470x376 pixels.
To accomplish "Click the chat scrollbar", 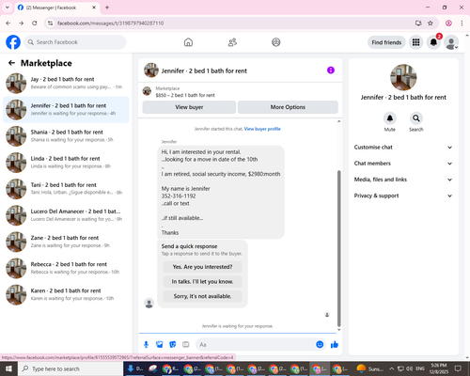I will (338, 248).
